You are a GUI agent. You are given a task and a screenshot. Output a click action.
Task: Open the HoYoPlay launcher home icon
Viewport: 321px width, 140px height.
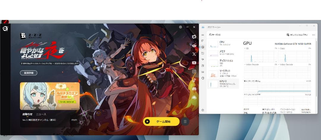pyautogui.click(x=5, y=29)
